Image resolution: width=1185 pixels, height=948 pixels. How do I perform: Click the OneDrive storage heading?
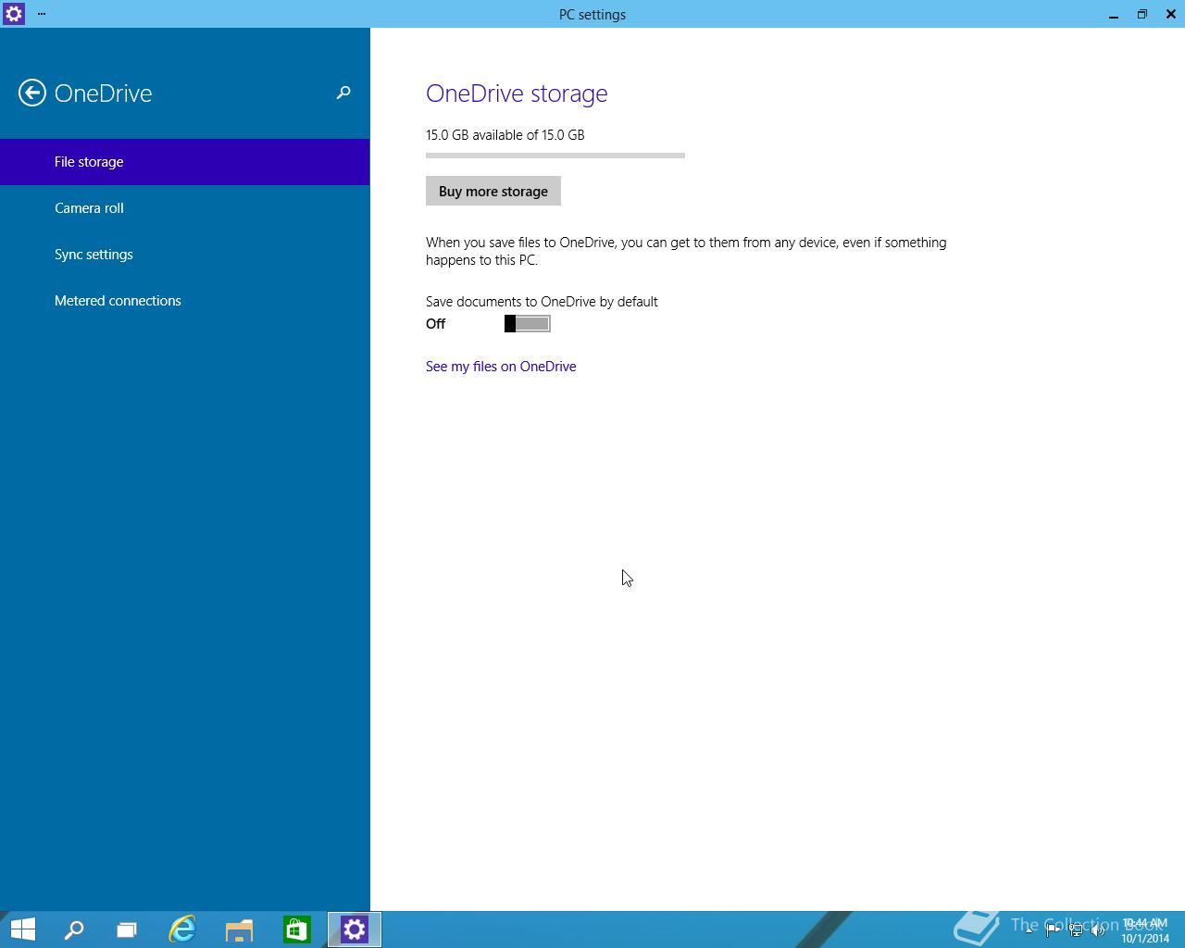(x=517, y=94)
